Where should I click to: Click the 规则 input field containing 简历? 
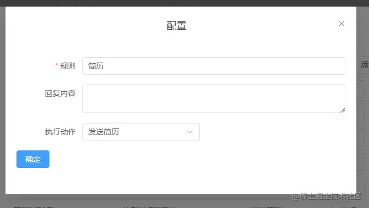[214, 66]
